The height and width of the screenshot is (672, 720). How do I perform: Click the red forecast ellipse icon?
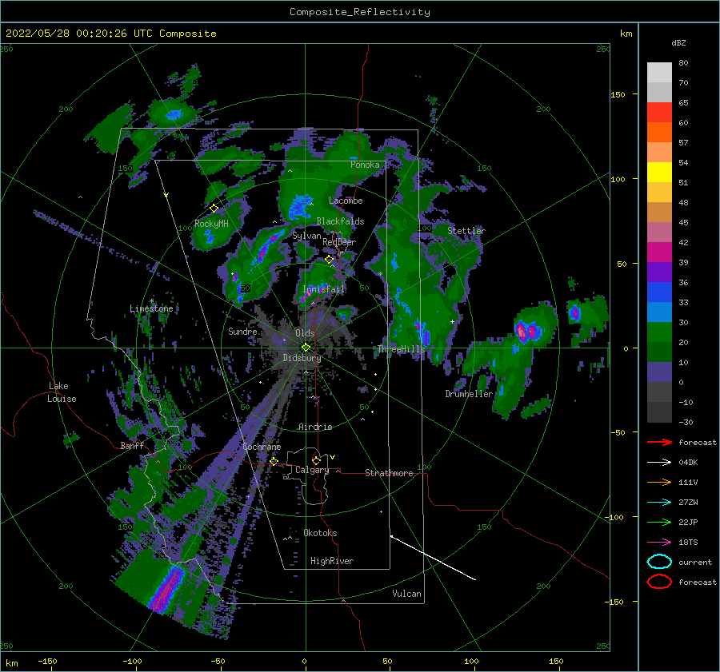659,582
